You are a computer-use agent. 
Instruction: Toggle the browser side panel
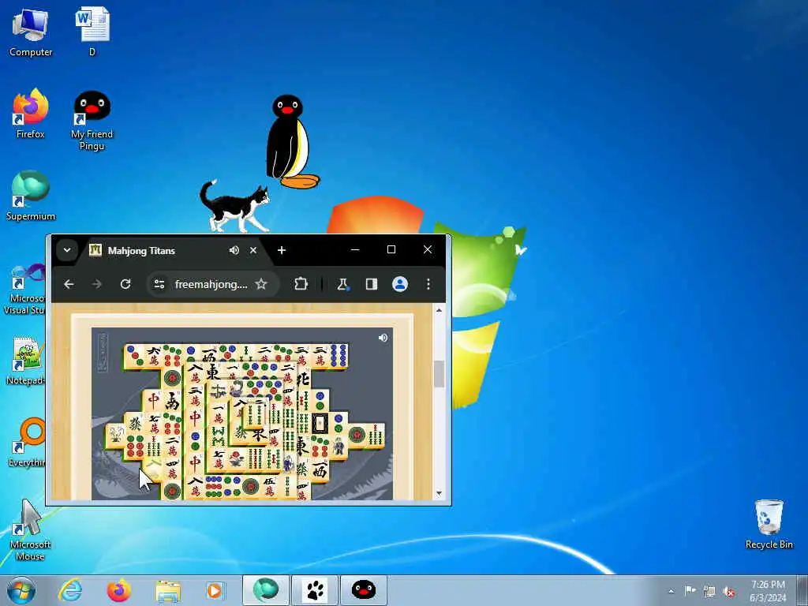(x=372, y=284)
